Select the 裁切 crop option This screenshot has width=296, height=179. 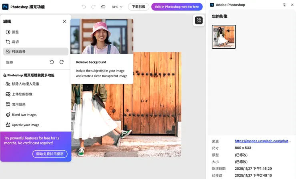click(x=36, y=42)
